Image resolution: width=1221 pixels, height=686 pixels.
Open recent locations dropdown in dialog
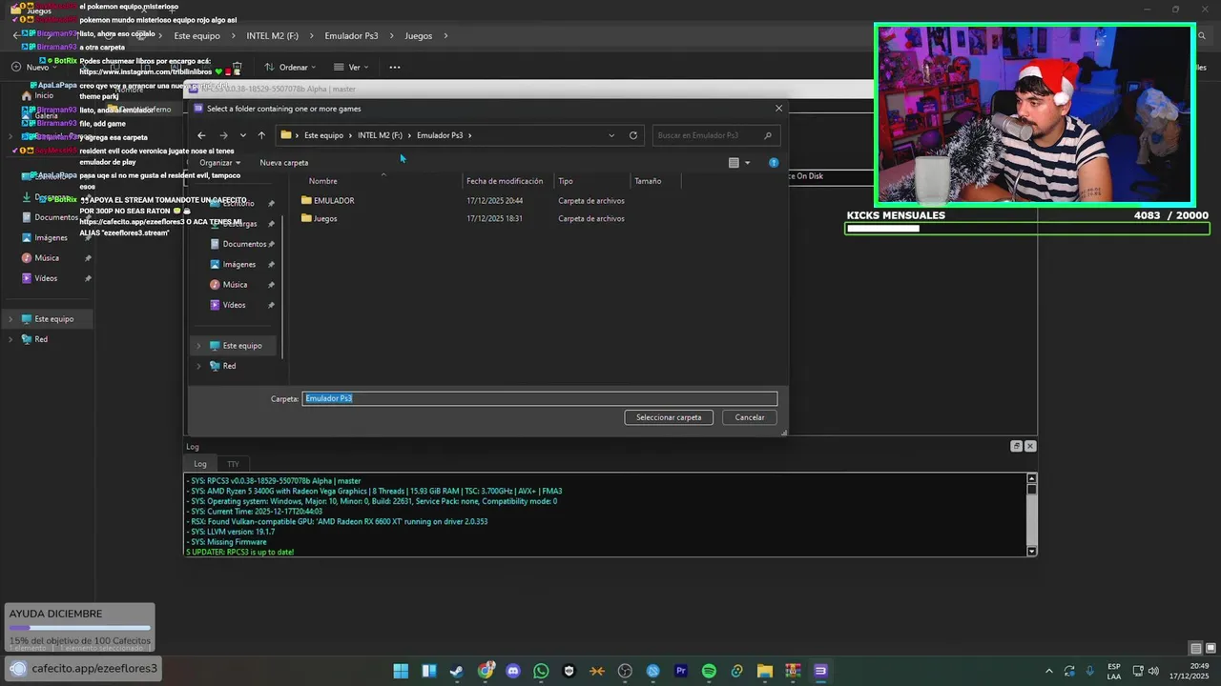(x=243, y=135)
